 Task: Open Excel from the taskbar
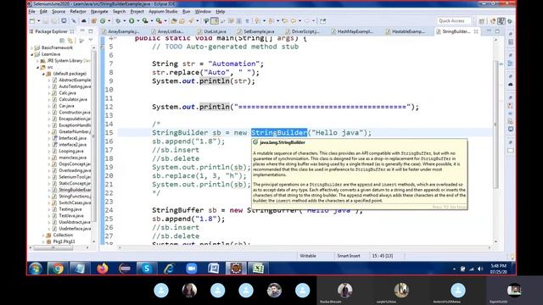(258, 269)
